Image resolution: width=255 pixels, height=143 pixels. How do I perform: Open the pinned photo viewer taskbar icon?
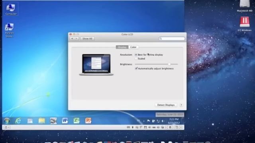(53, 121)
